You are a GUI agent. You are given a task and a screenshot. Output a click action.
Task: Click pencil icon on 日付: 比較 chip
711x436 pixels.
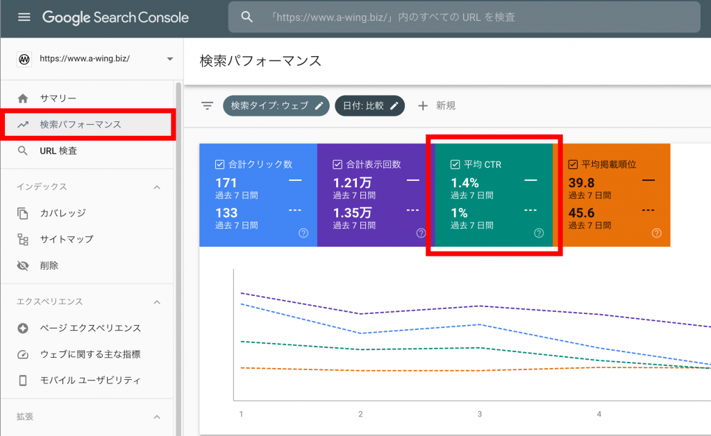(x=394, y=105)
